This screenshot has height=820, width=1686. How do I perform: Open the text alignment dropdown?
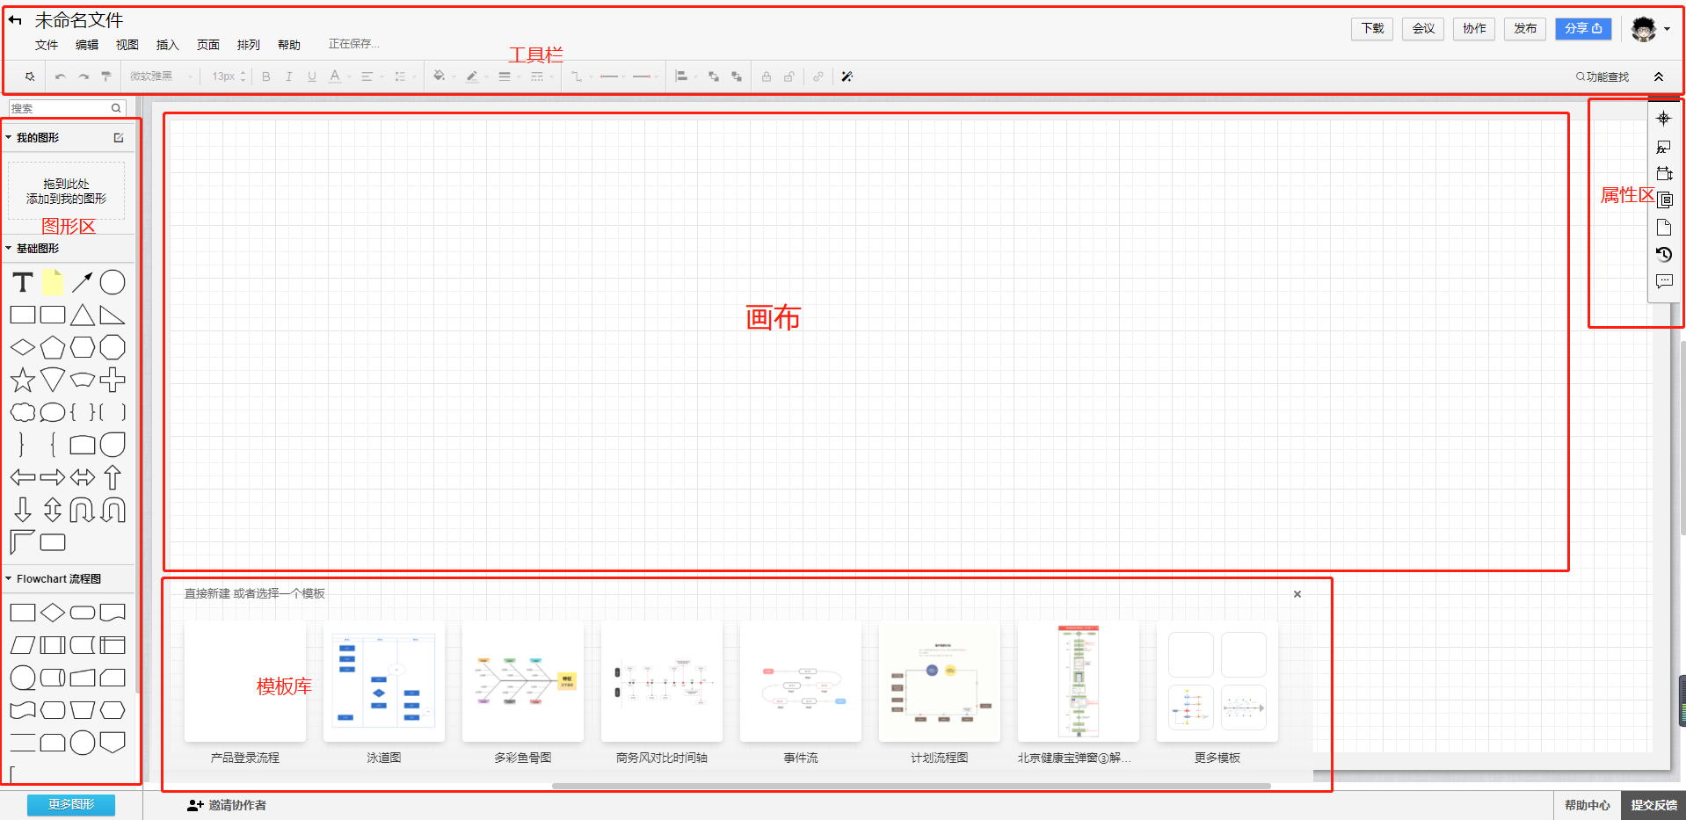(372, 76)
